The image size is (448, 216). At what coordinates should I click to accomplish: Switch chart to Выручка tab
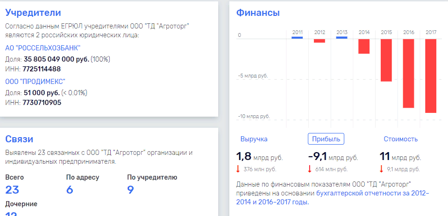point(254,139)
